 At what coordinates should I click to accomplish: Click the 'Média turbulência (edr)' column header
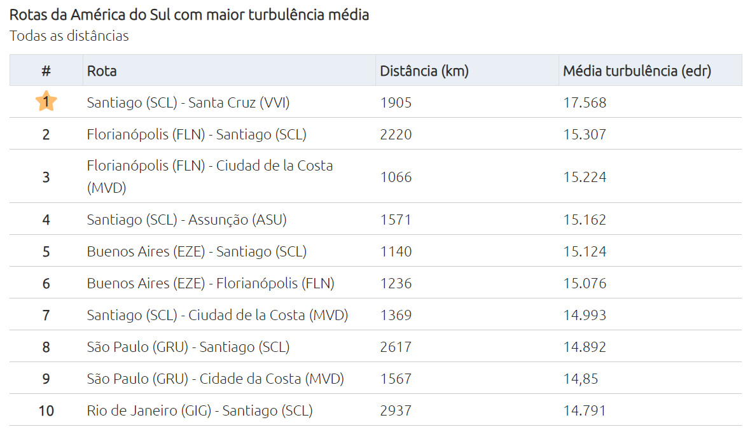coord(637,71)
